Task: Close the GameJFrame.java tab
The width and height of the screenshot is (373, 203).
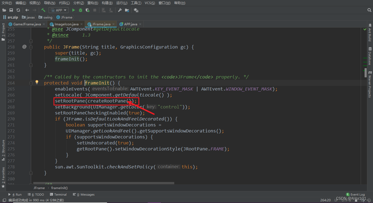Action: click(44, 24)
